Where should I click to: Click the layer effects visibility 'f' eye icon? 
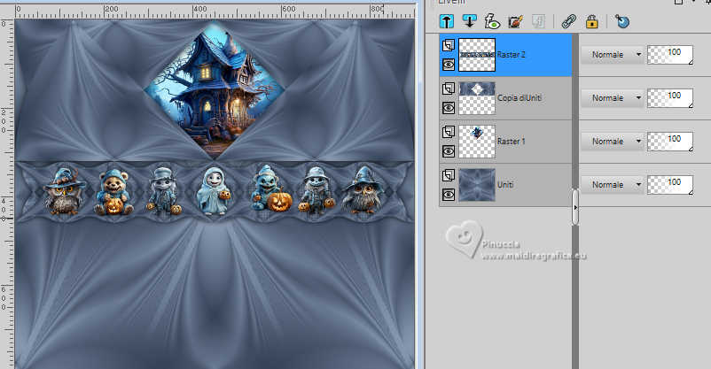click(492, 21)
